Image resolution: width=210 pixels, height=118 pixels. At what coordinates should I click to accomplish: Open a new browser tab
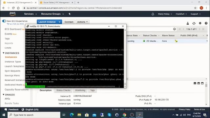[78, 2]
